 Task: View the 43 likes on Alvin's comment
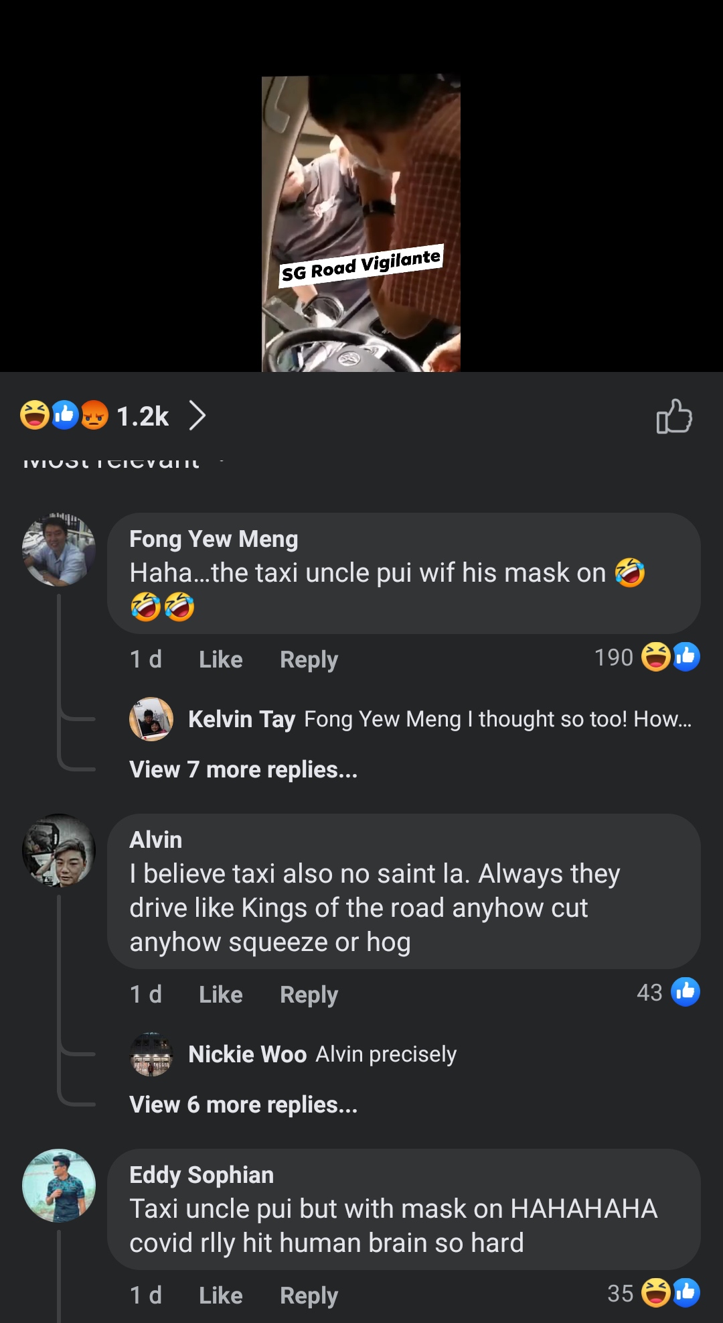click(667, 993)
